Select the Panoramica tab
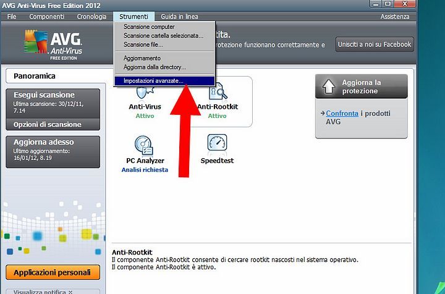This screenshot has width=445, height=294. click(x=56, y=76)
